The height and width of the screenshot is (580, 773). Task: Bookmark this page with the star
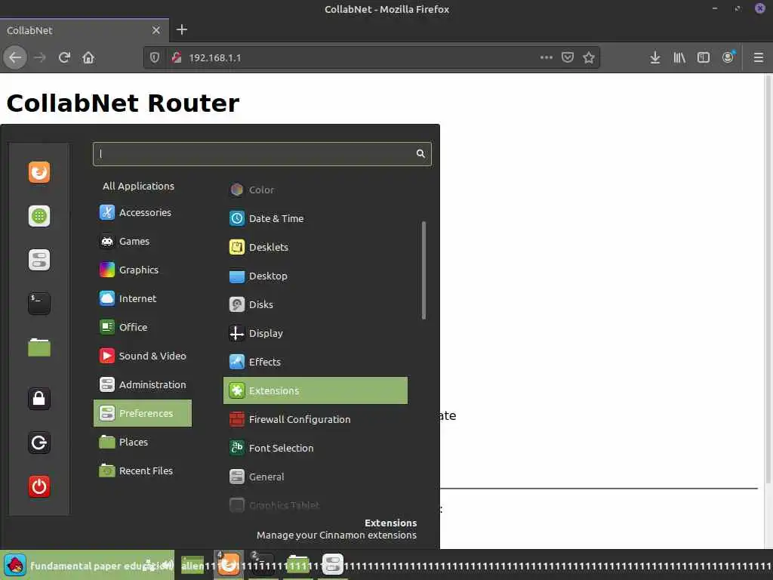pyautogui.click(x=589, y=57)
